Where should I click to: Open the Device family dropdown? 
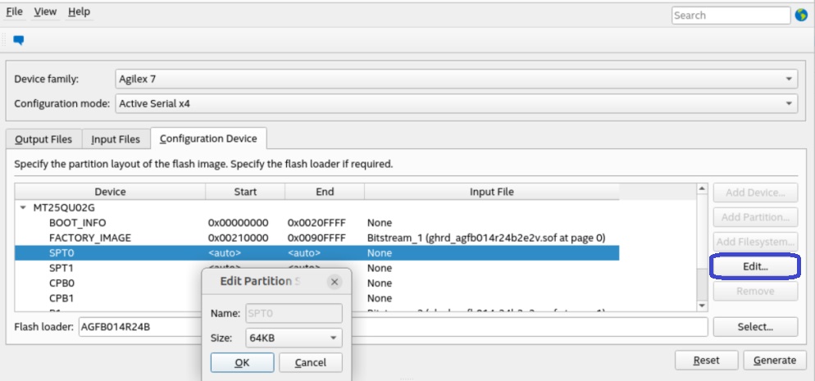(x=456, y=79)
